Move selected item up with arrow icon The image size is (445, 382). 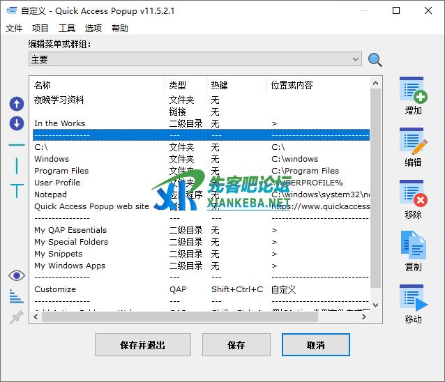(x=17, y=104)
